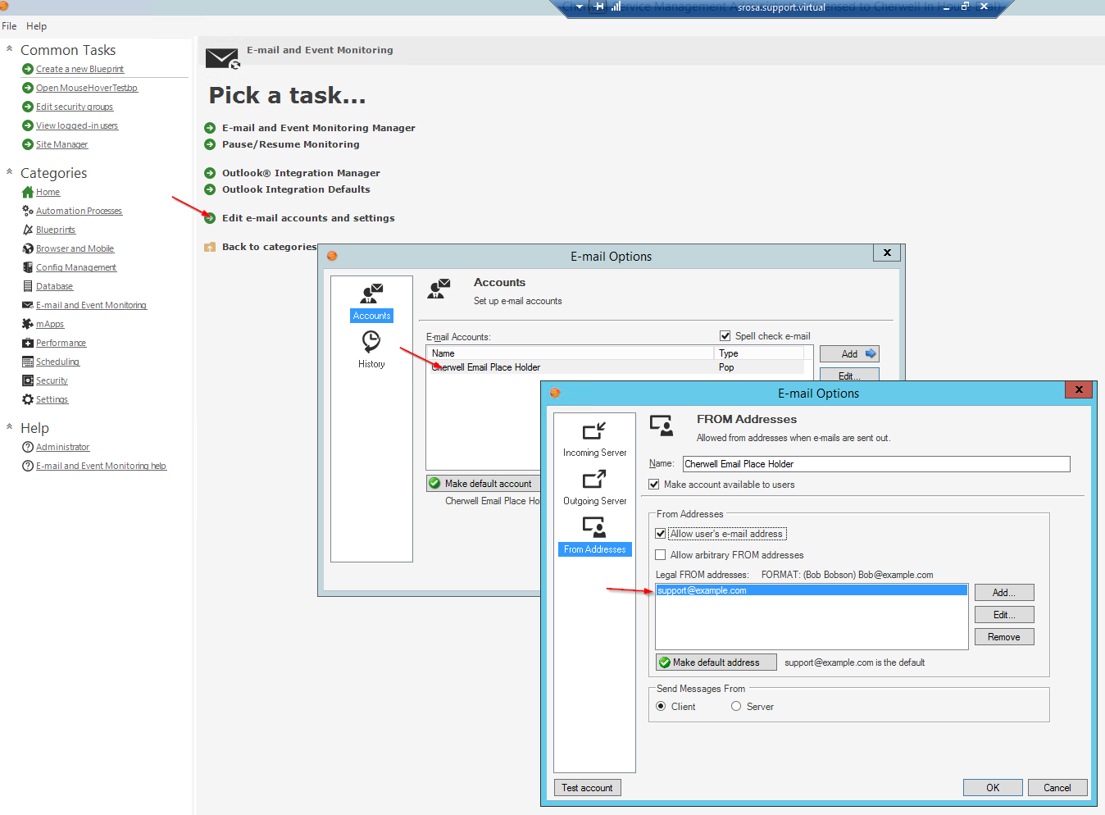Open the Incoming Server settings icon
The image size is (1105, 815).
[594, 432]
